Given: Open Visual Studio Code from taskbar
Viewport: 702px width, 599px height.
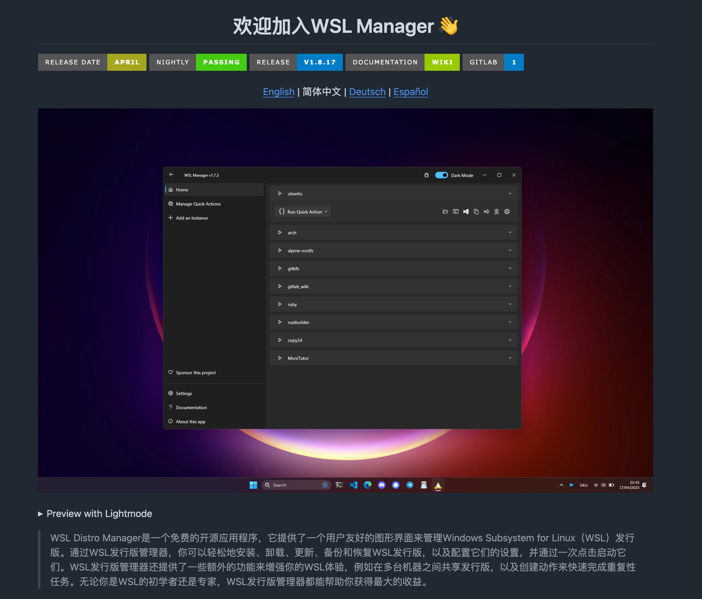Looking at the screenshot, I should pos(353,485).
